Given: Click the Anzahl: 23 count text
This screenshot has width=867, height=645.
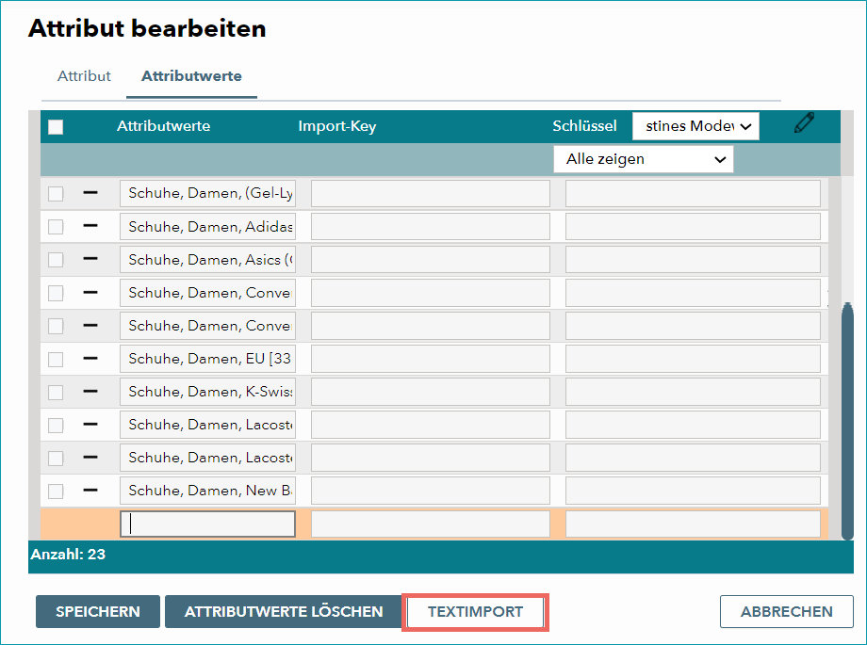Looking at the screenshot, I should (68, 554).
